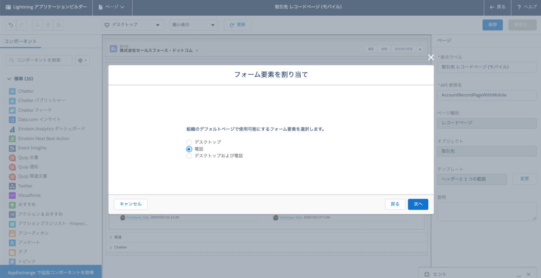Select the 電話 radio option
This screenshot has height=278, width=541.
click(x=189, y=149)
